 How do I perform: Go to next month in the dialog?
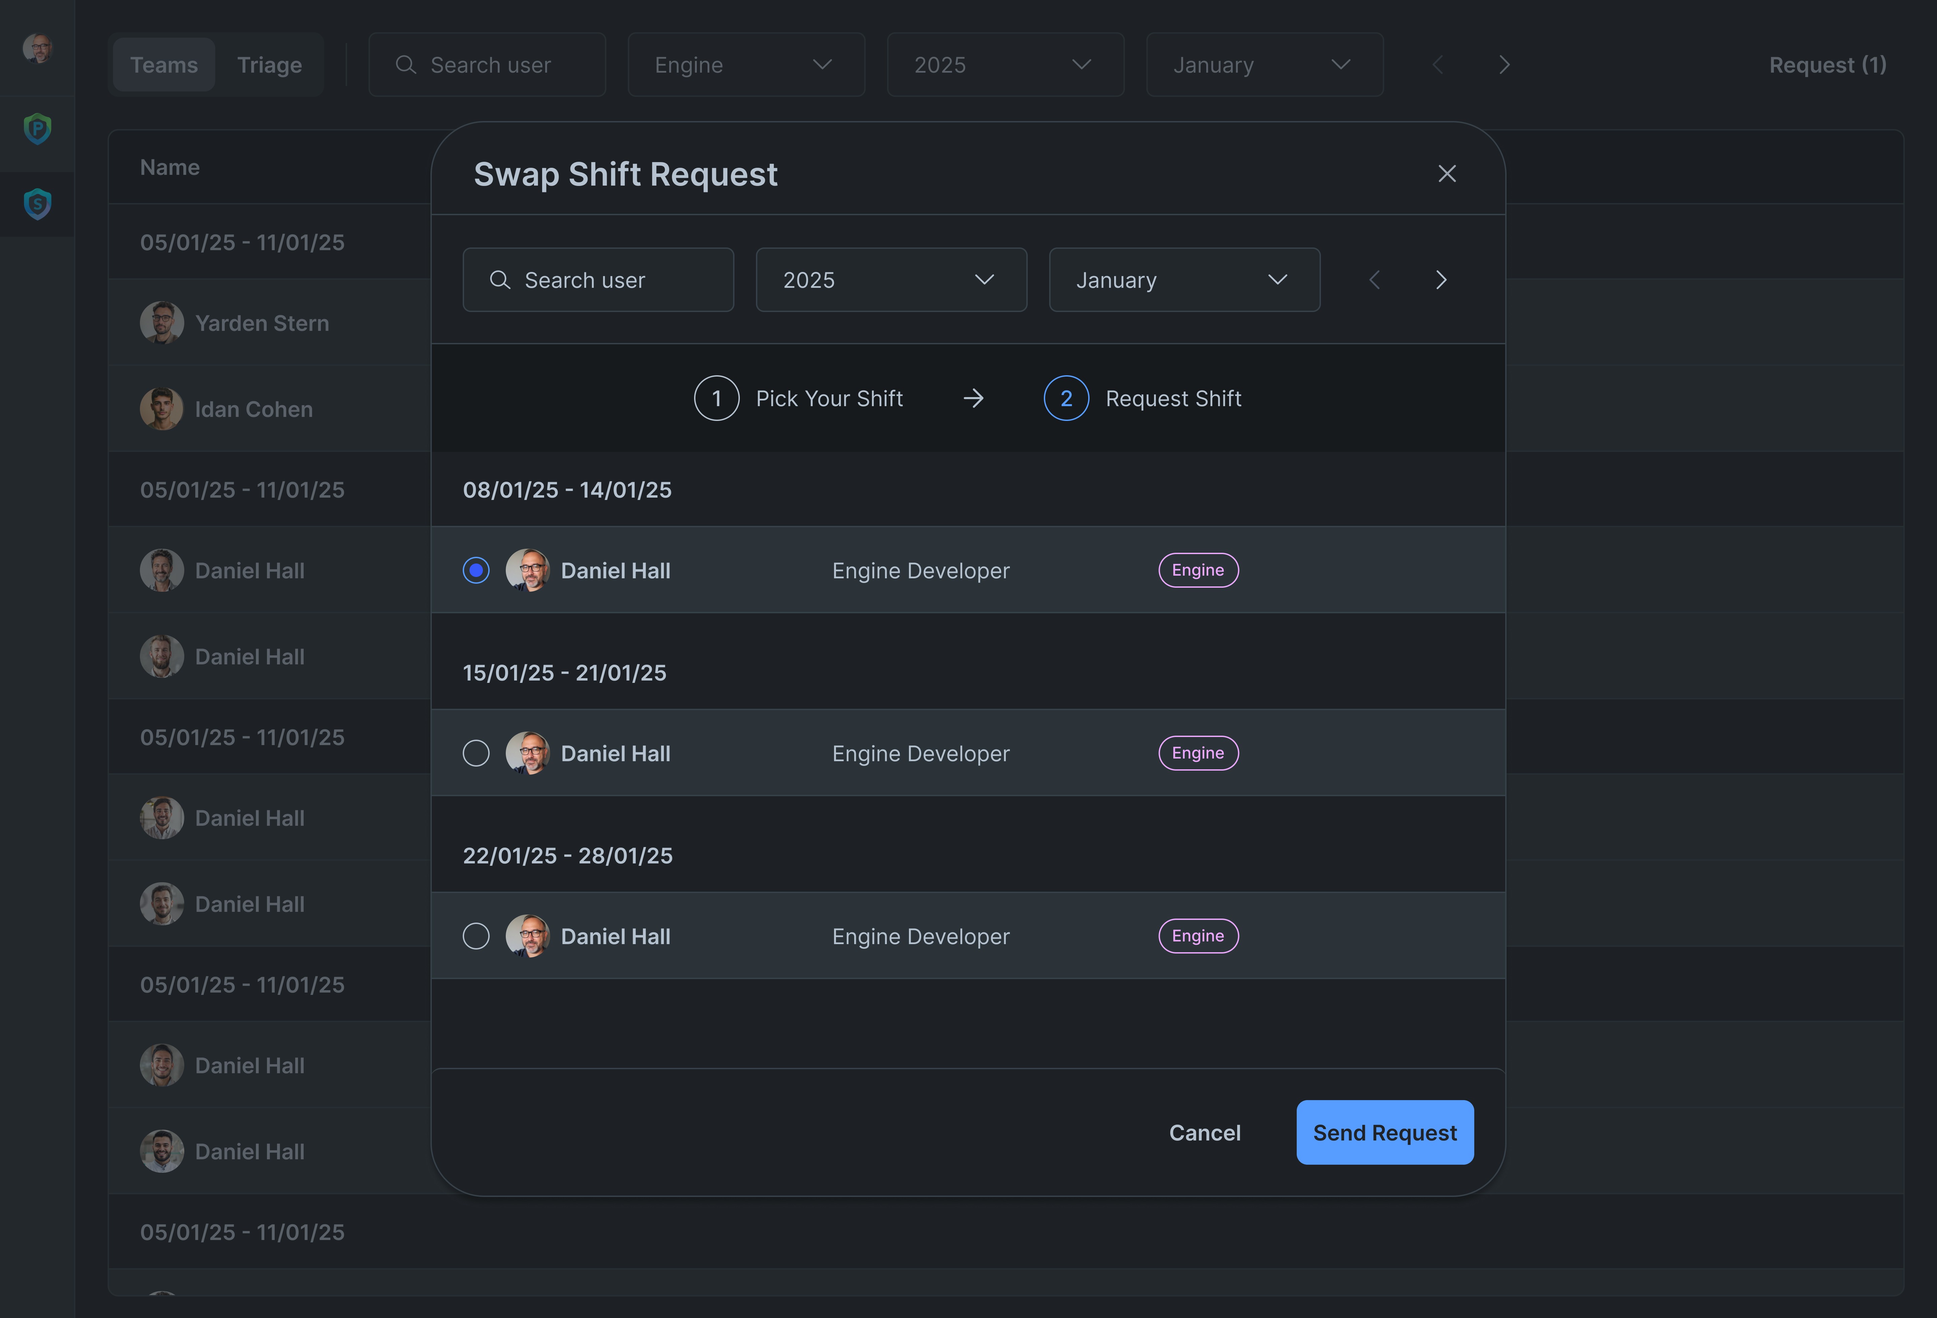(x=1441, y=280)
